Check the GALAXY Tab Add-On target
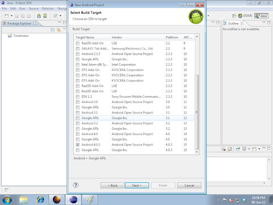This screenshot has width=273, height=205. [x=78, y=49]
